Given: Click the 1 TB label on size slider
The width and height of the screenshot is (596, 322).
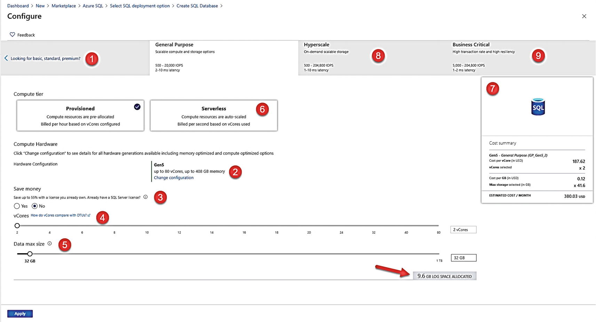Looking at the screenshot, I should (x=439, y=261).
